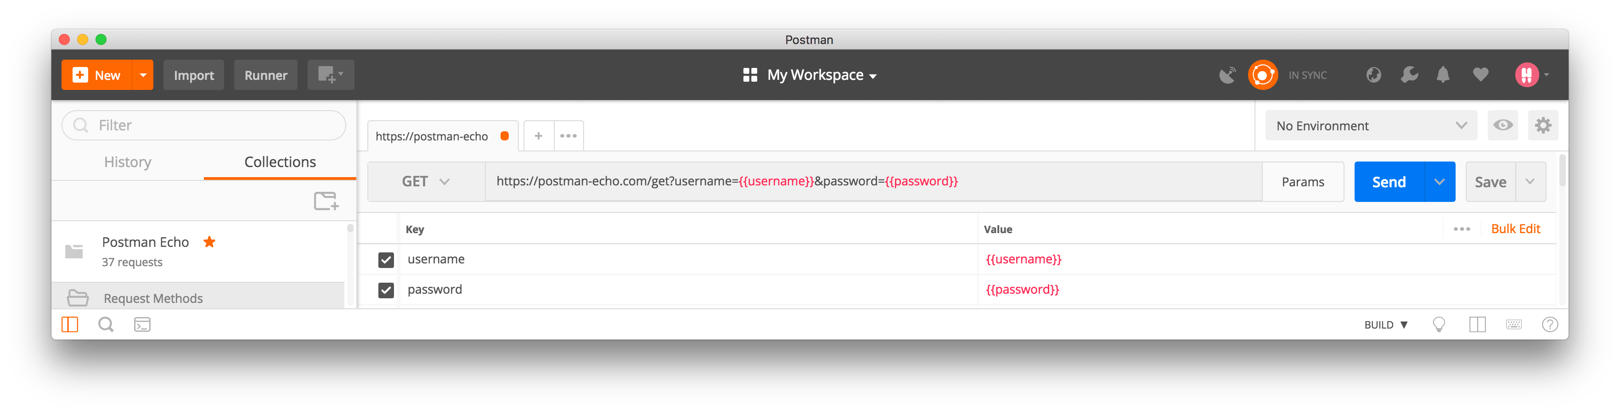This screenshot has height=413, width=1620.
Task: Switch to the History tab
Action: (128, 162)
